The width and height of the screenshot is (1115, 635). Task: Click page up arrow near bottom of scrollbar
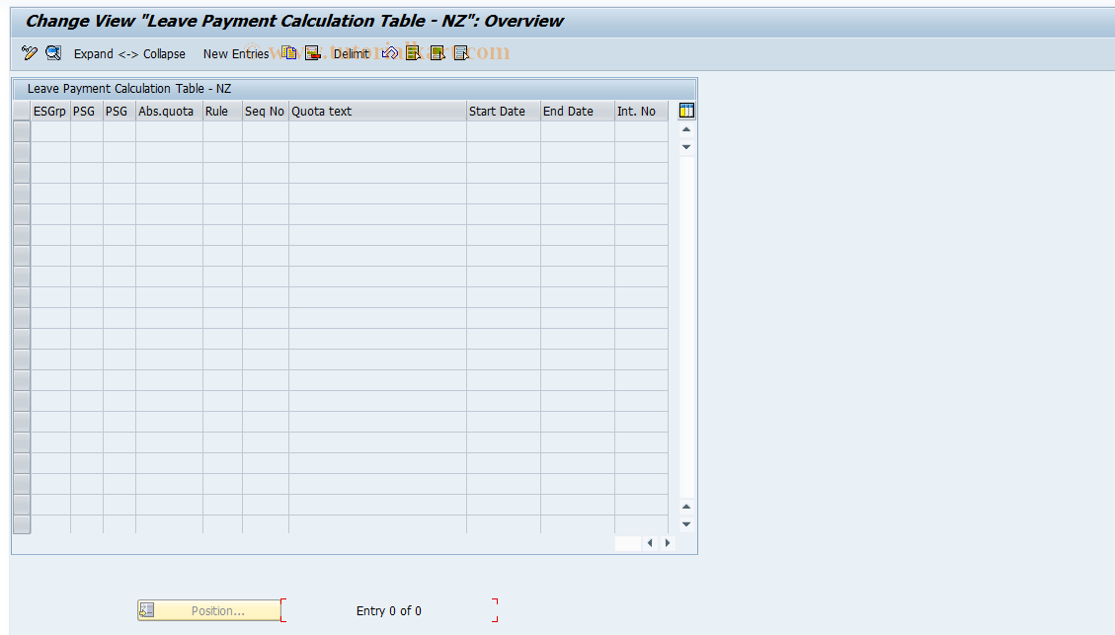(x=686, y=507)
